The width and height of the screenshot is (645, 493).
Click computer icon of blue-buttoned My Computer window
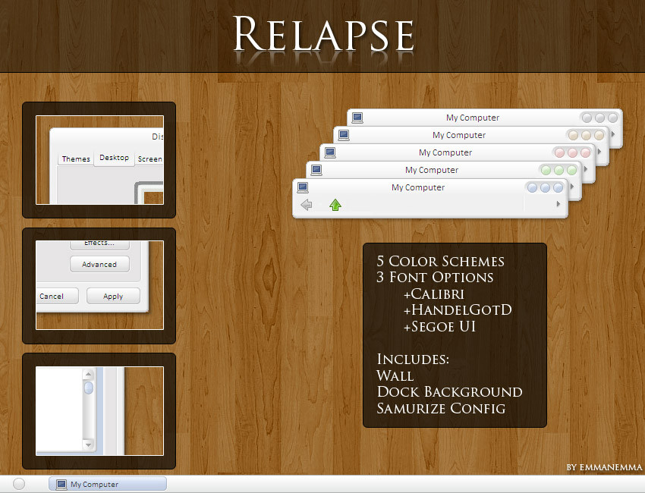tap(303, 187)
